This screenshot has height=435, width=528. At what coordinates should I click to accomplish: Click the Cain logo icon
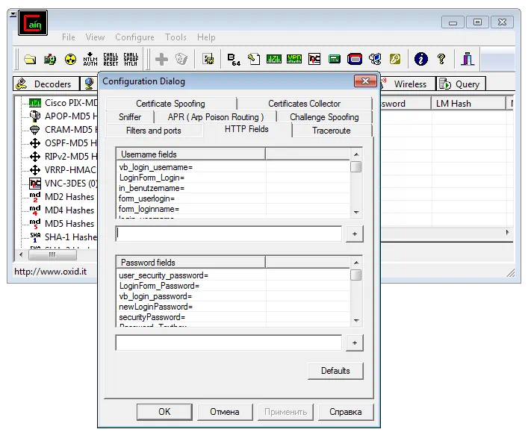33,25
